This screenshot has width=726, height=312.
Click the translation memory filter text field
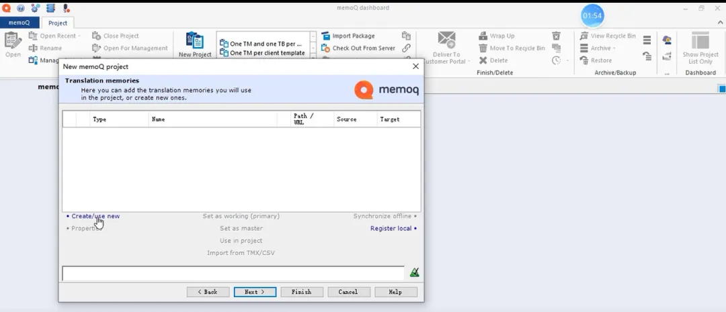click(x=233, y=273)
